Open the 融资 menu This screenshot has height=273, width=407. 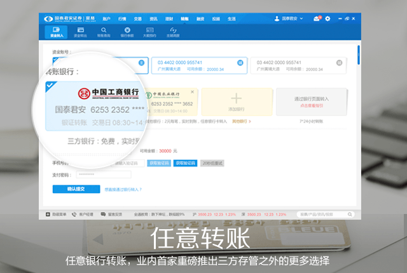pos(200,18)
